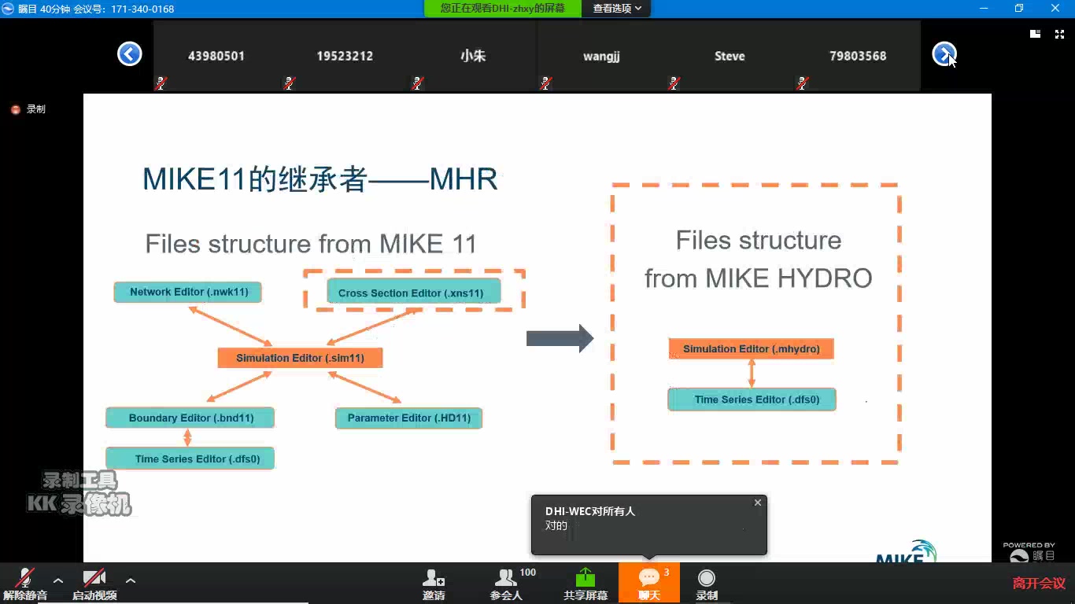The height and width of the screenshot is (604, 1075).
Task: Select participant thumbnail wangjj
Action: (x=601, y=56)
